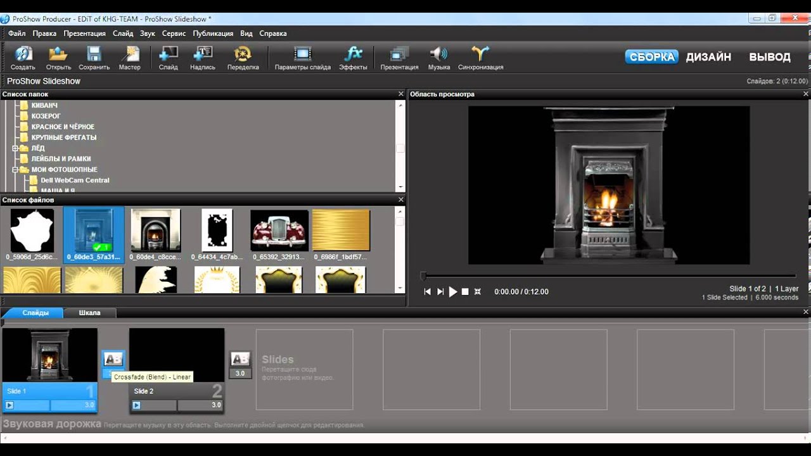Launch the Мастер wizard icon
This screenshot has width=811, height=456.
[130, 57]
